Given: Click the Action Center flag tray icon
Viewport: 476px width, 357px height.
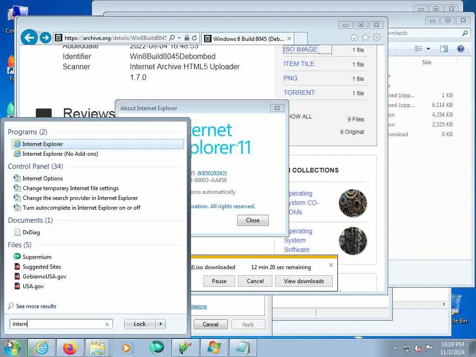Looking at the screenshot, I should point(429,348).
